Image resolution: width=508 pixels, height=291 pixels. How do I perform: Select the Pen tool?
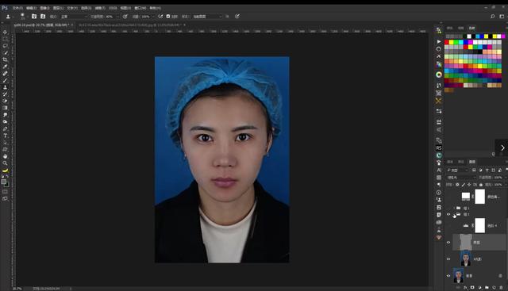click(x=5, y=128)
